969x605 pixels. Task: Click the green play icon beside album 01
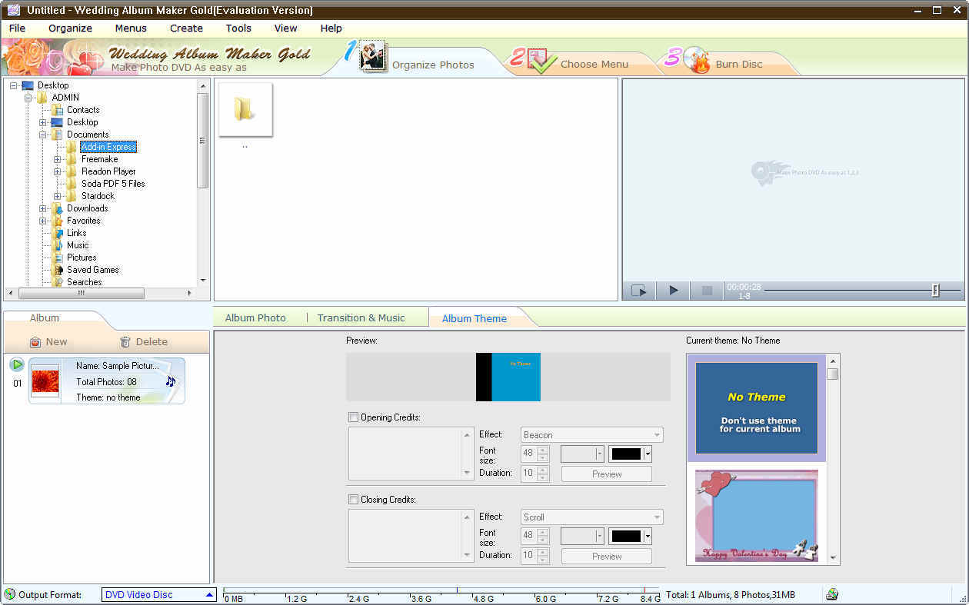[16, 364]
